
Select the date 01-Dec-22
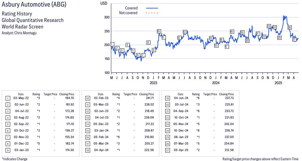(x=22, y=144)
